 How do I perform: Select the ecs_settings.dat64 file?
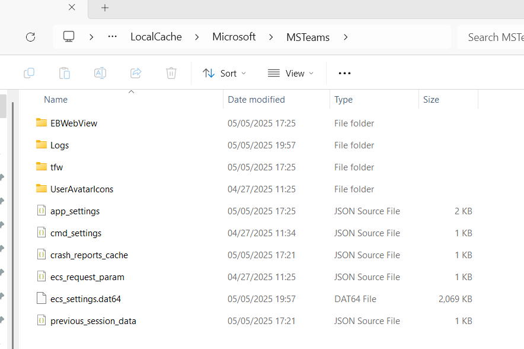tap(85, 299)
